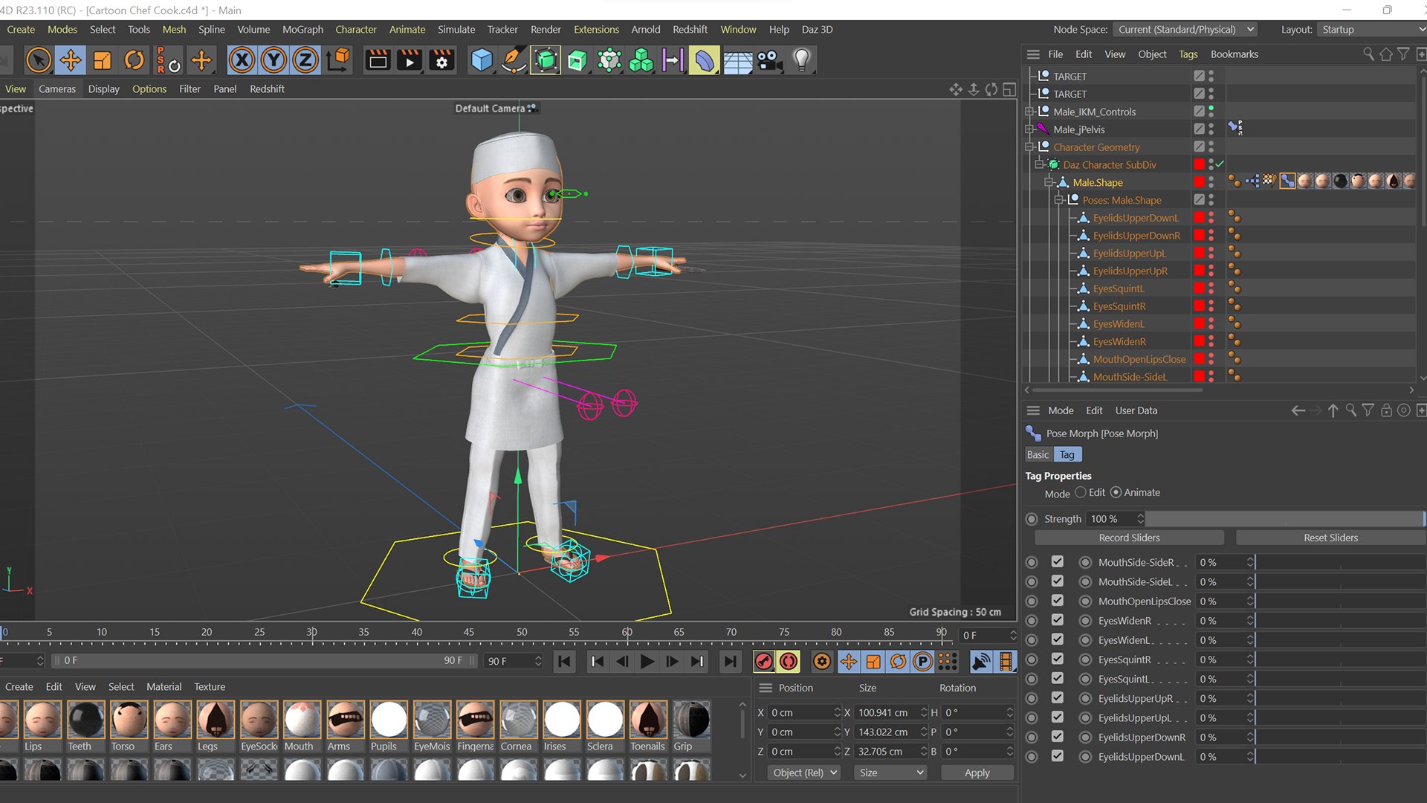Screen dimensions: 1427x803
Task: Select the Scale tool icon
Action: [103, 60]
